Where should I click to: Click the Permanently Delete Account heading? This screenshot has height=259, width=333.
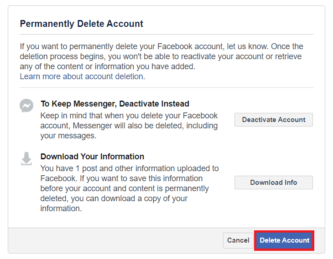click(x=82, y=24)
